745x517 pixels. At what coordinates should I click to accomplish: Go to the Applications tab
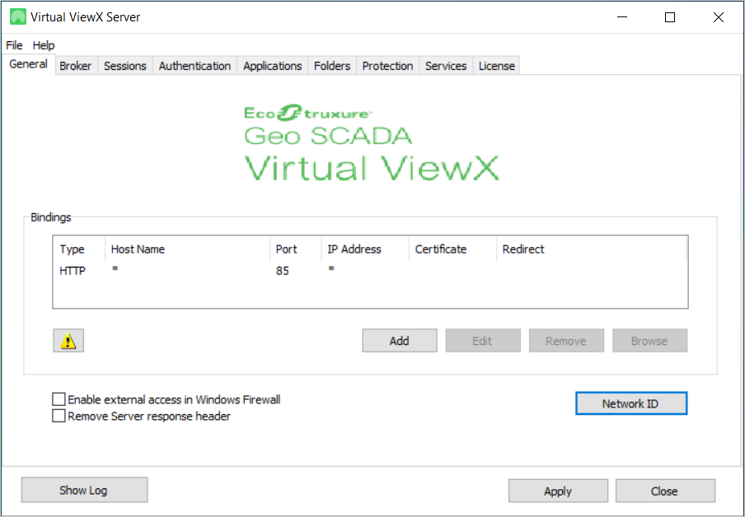pyautogui.click(x=272, y=66)
